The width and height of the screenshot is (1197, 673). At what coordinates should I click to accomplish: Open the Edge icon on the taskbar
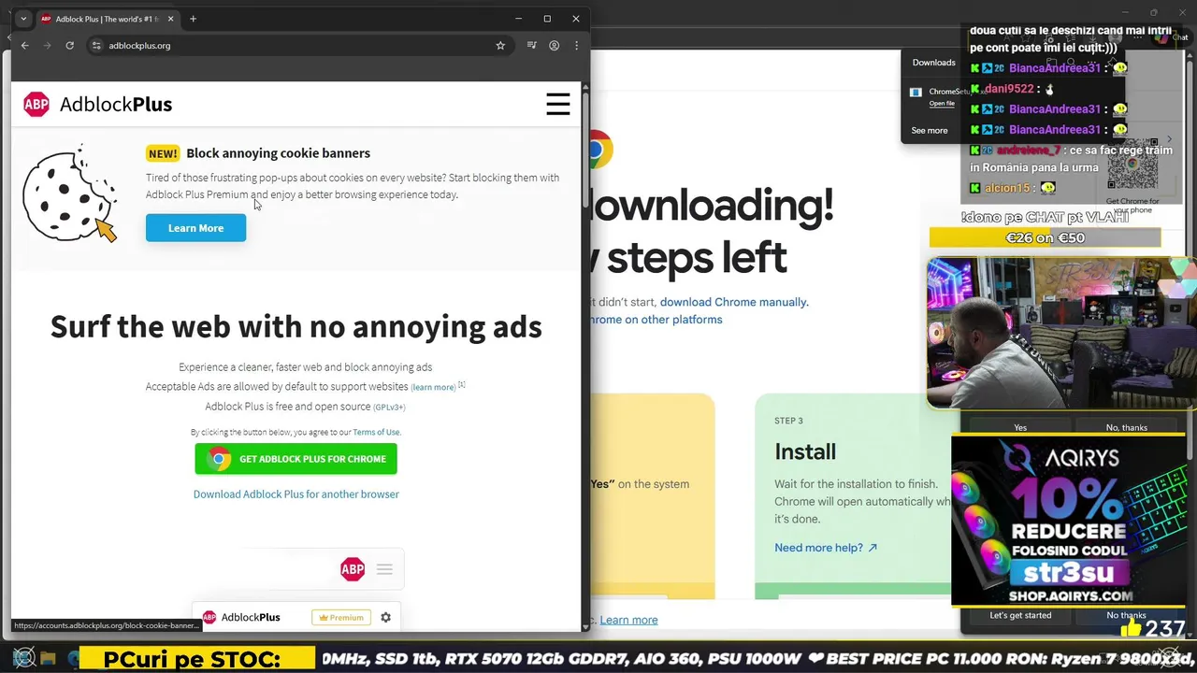pyautogui.click(x=75, y=658)
